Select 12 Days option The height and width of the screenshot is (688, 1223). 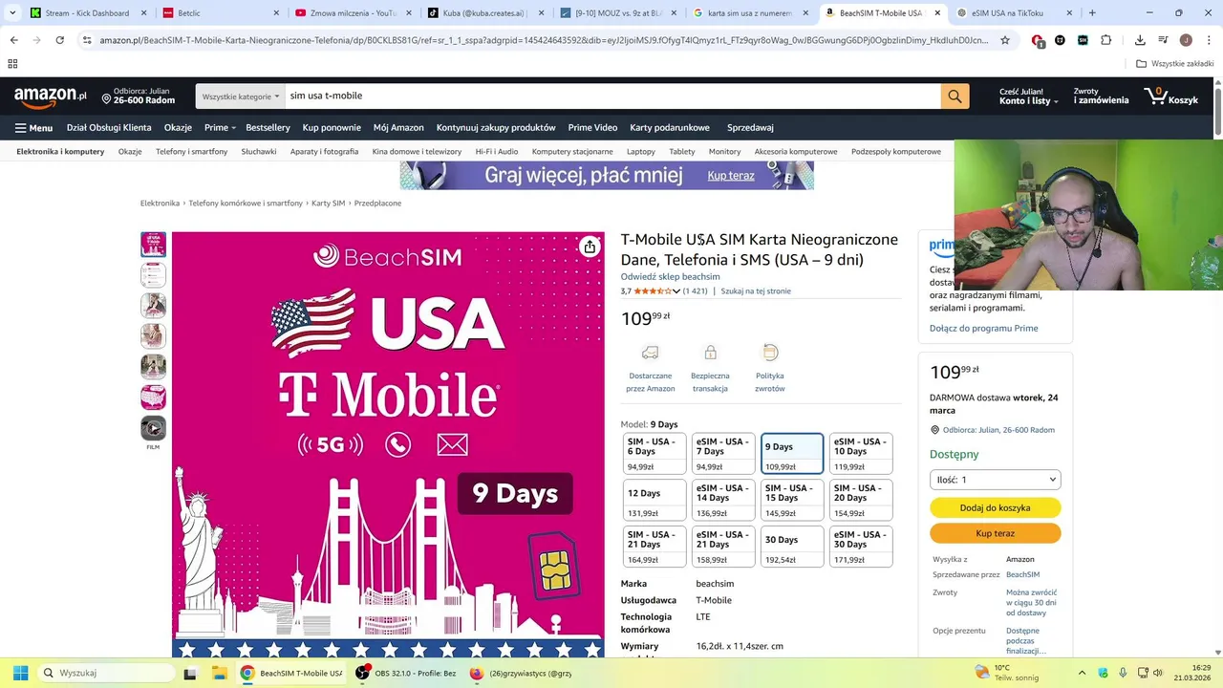[654, 500]
